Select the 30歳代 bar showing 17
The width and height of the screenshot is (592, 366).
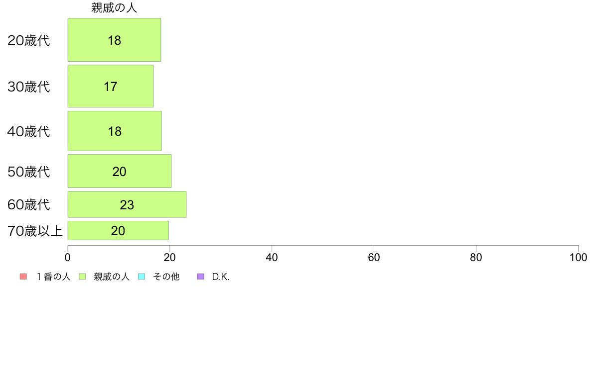point(111,87)
